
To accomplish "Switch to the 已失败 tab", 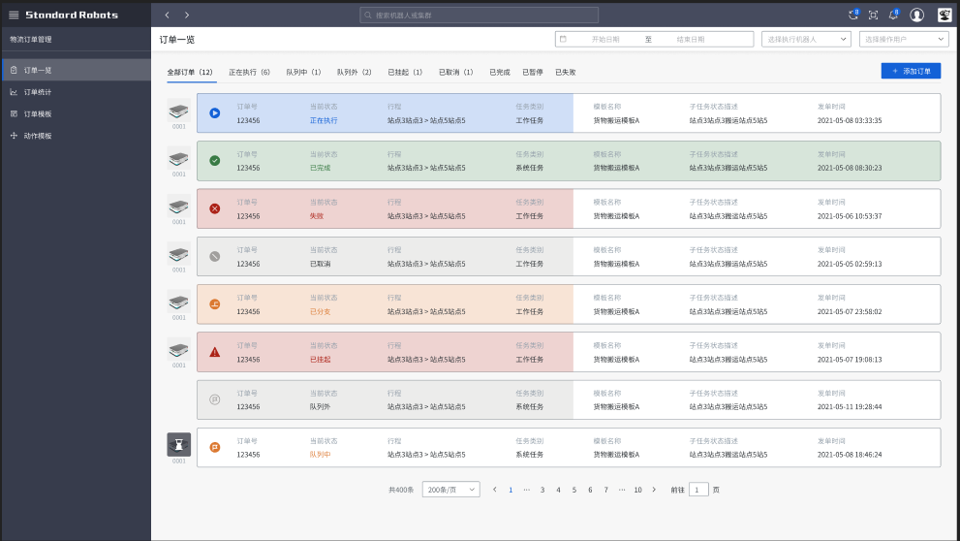I will click(566, 73).
